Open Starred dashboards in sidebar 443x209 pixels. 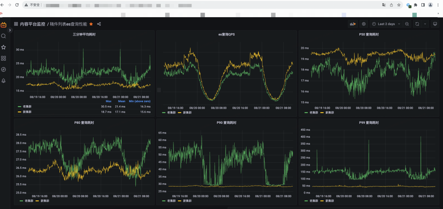coord(3,47)
